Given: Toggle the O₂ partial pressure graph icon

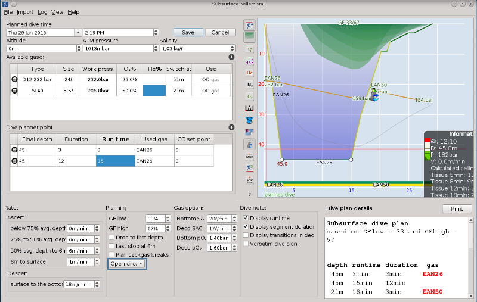Looking at the screenshot, I should point(249,96).
